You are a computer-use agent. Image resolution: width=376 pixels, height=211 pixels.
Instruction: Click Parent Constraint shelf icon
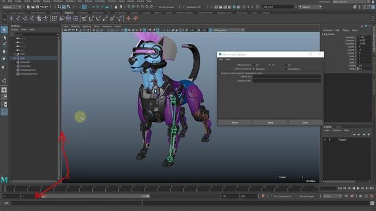(x=85, y=18)
